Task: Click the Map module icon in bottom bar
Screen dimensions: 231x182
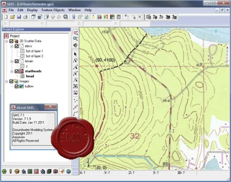Action: [x=62, y=171]
